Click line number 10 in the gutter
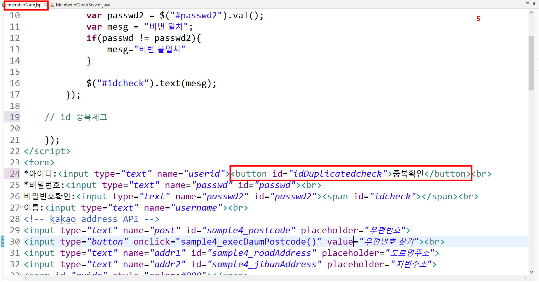This screenshot has width=539, height=282. point(15,15)
